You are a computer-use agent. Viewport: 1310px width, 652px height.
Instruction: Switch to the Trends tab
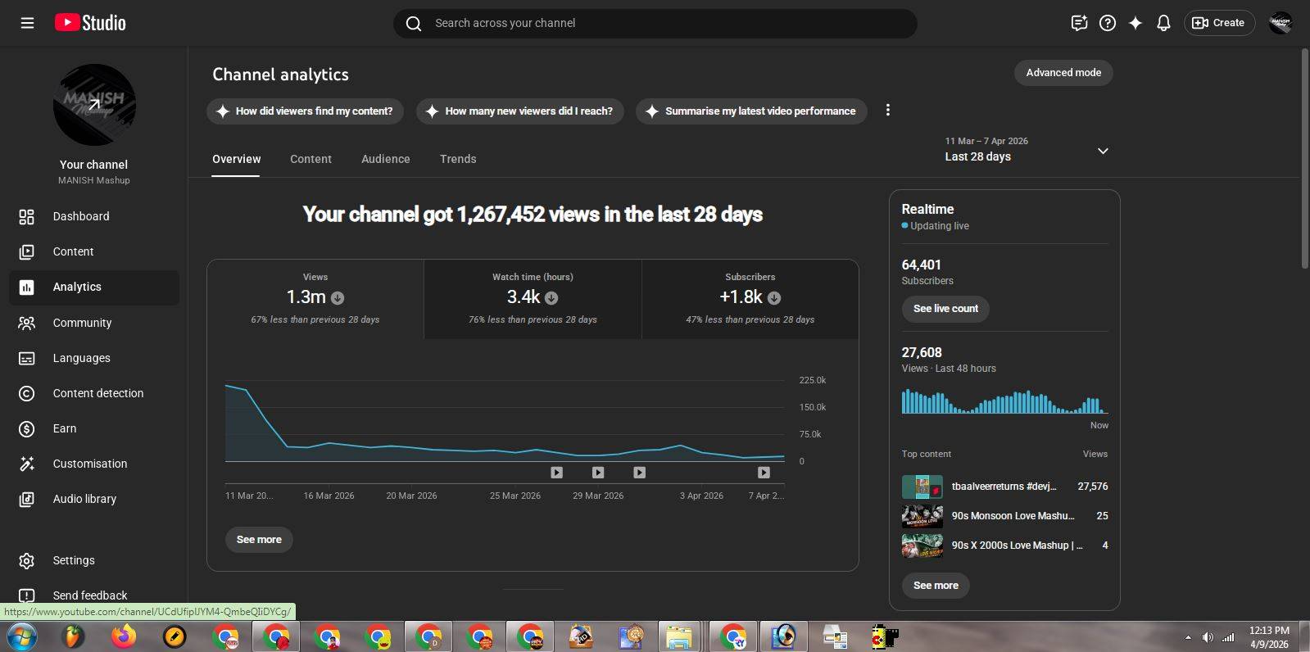pyautogui.click(x=457, y=159)
